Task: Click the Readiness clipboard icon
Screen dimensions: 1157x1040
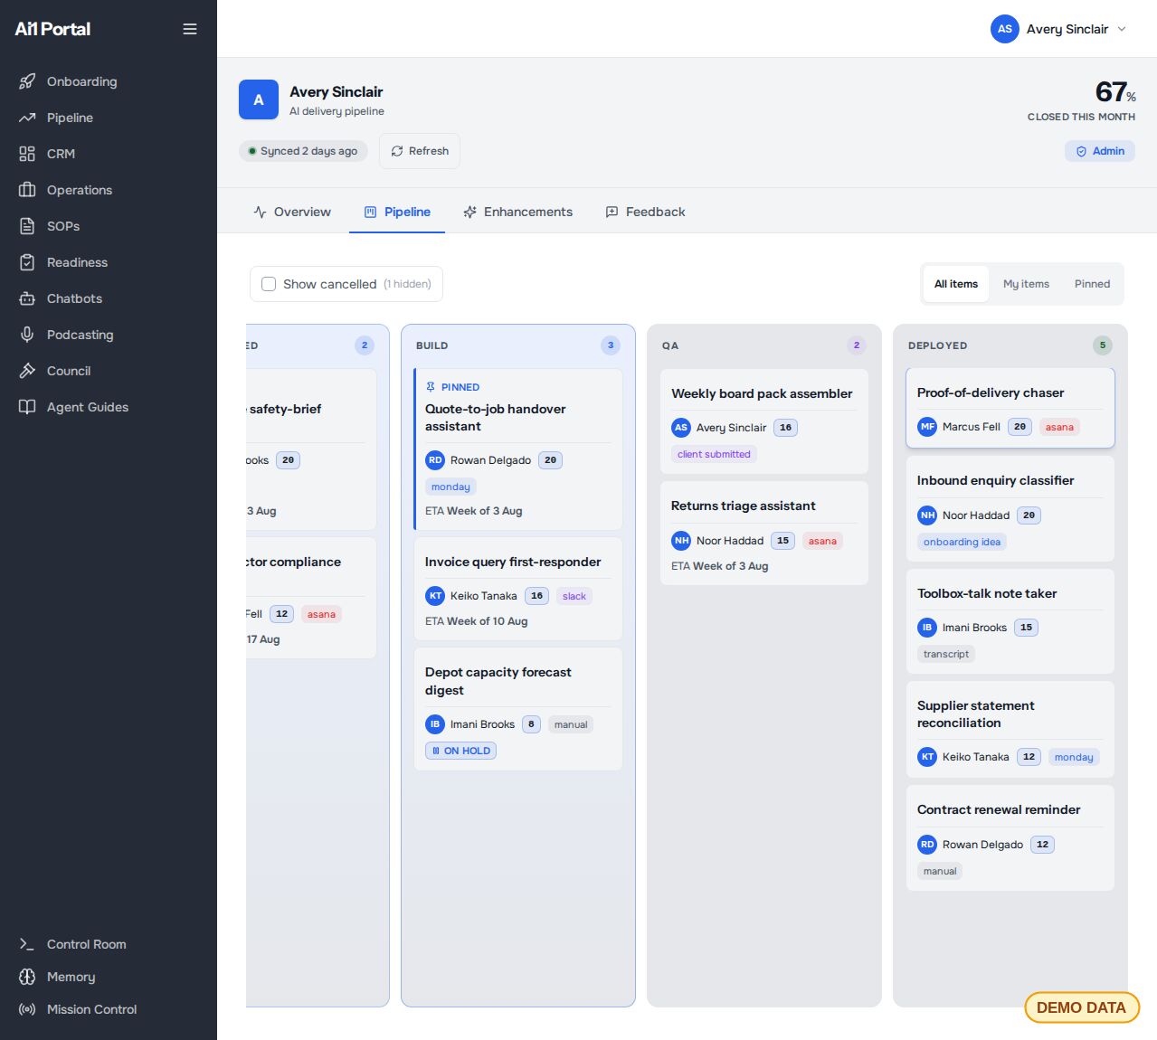Action: coord(27,262)
